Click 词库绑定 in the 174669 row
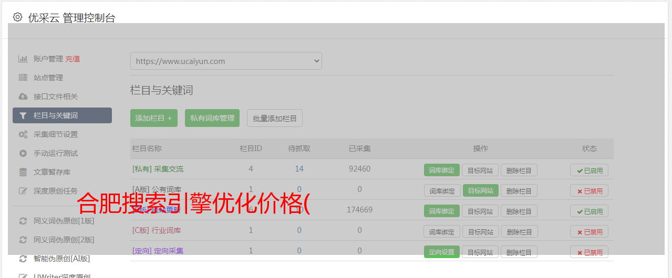672x278 pixels. 442,211
